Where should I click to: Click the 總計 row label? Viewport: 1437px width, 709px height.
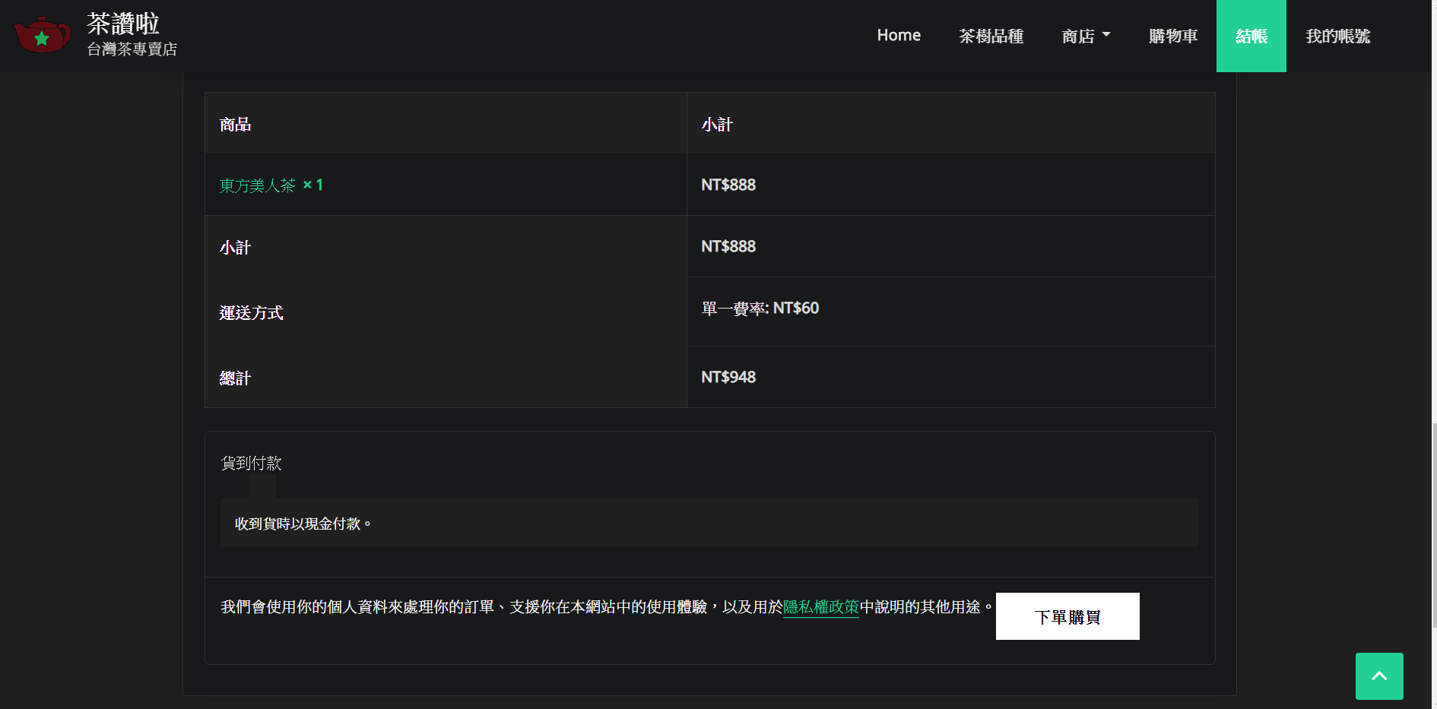pos(235,378)
